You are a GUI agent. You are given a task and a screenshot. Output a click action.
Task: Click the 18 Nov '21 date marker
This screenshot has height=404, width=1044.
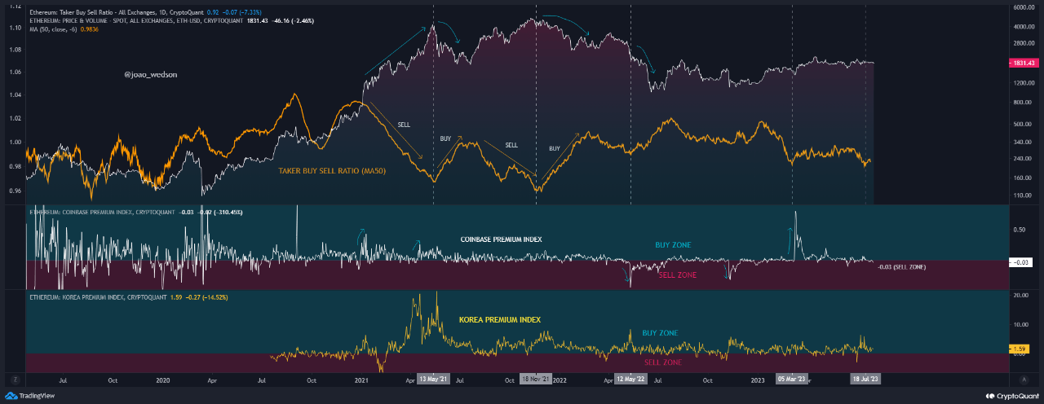pyautogui.click(x=536, y=380)
